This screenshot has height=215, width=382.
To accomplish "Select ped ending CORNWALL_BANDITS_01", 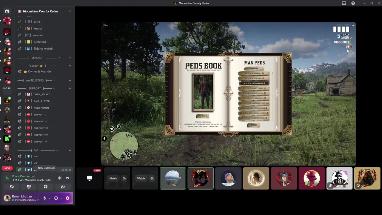I will pyautogui.click(x=254, y=113).
